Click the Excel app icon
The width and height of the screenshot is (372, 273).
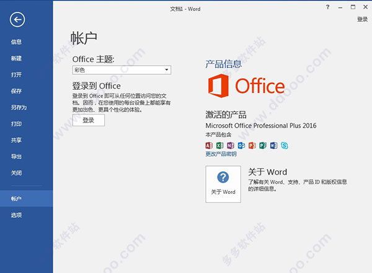tap(219, 145)
